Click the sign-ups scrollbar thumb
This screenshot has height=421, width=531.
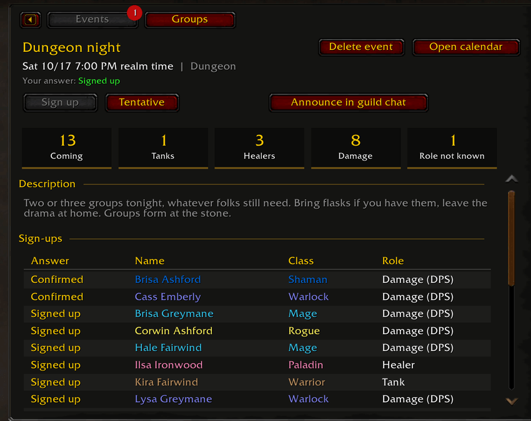pos(512,239)
